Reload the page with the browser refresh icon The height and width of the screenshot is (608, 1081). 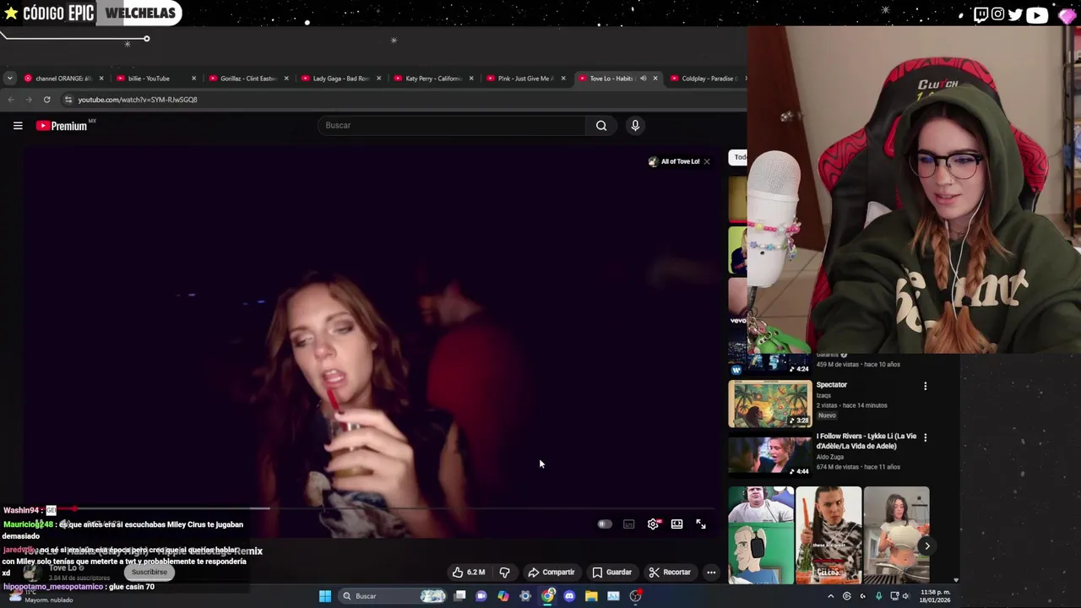(46, 100)
